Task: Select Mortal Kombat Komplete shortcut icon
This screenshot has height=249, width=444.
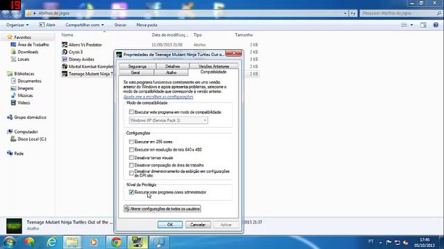Action: (x=65, y=66)
